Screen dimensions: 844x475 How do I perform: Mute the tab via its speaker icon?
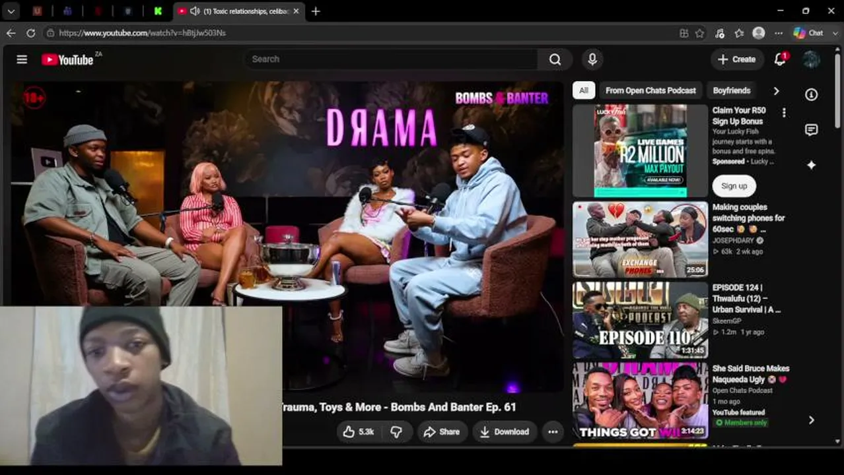pyautogui.click(x=195, y=11)
